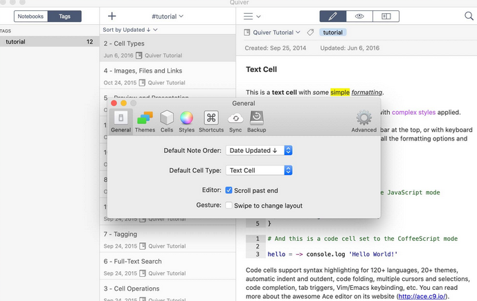477x301 pixels.
Task: Open the Shortcuts preferences pane
Action: click(211, 122)
